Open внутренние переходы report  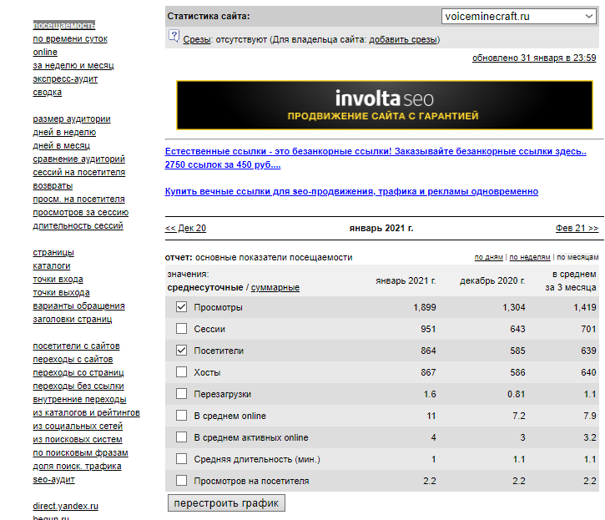click(79, 400)
